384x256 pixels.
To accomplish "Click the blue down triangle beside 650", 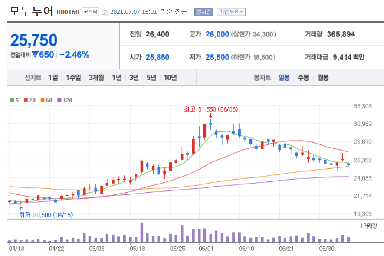I will (x=35, y=54).
